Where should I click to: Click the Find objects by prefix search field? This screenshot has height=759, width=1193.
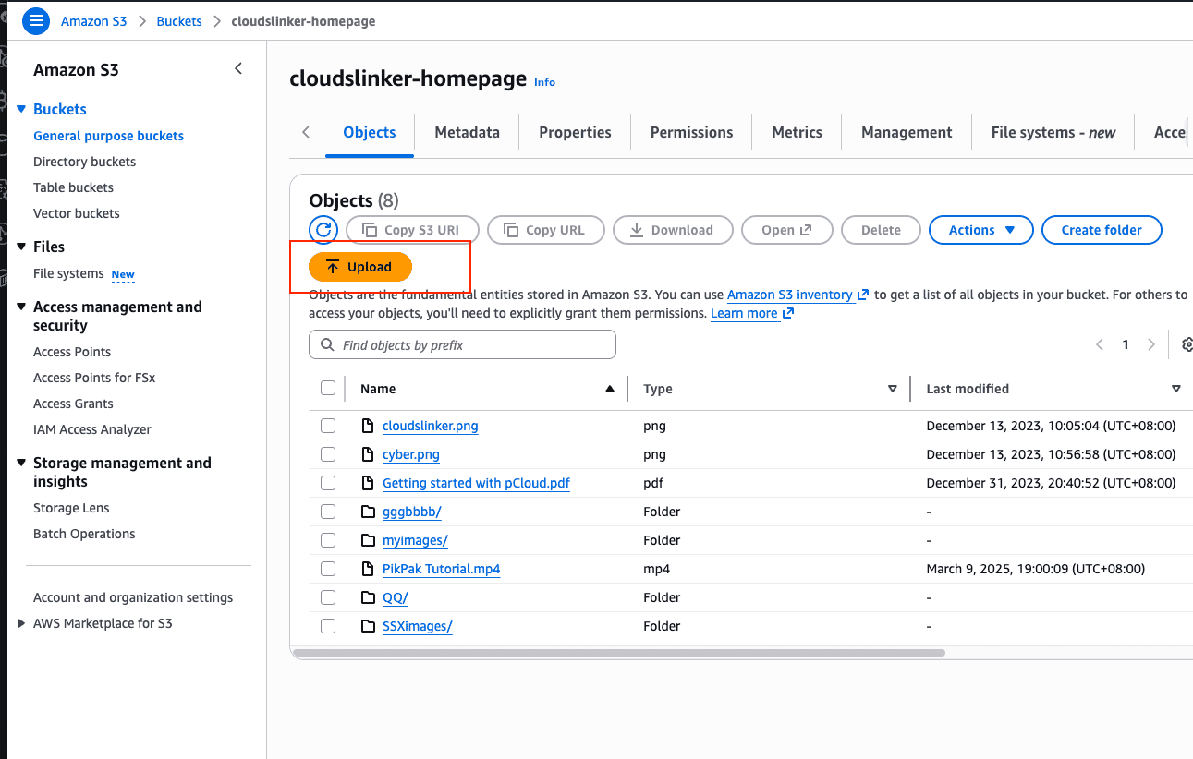click(462, 343)
